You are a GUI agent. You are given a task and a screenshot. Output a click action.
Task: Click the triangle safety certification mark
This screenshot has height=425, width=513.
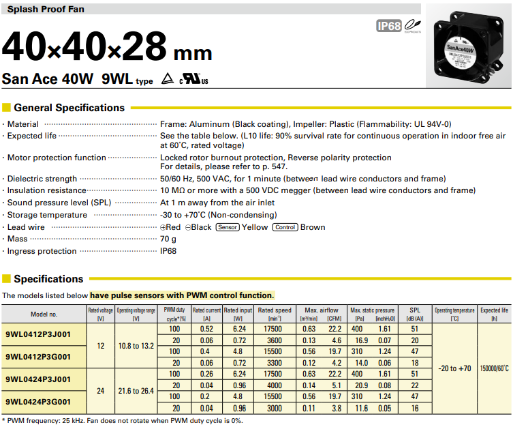(167, 79)
